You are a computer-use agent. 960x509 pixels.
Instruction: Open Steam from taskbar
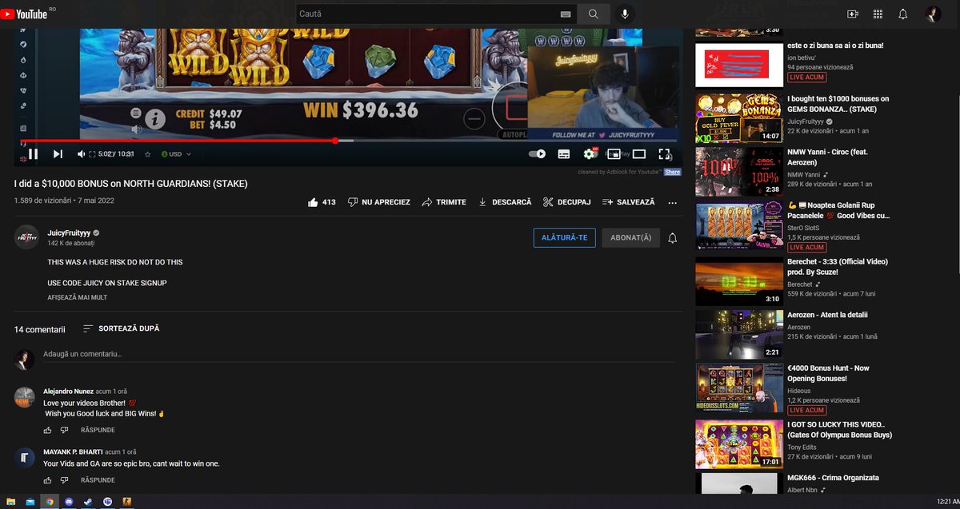pyautogui.click(x=88, y=502)
